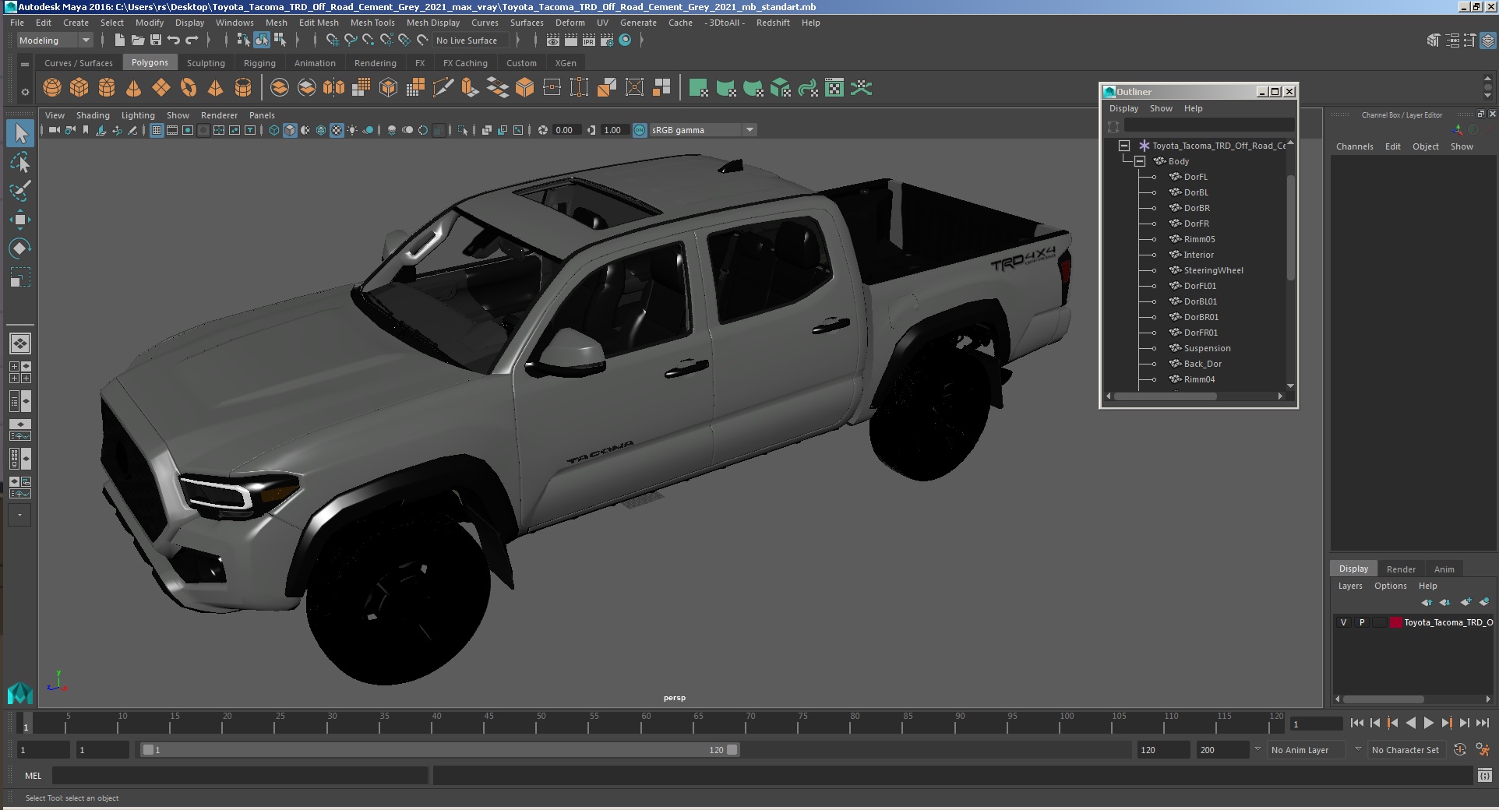Click the Outliner search field

1209,125
